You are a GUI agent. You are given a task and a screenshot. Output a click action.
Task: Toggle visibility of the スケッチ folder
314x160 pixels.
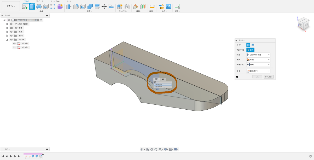pyautogui.click(x=11, y=40)
